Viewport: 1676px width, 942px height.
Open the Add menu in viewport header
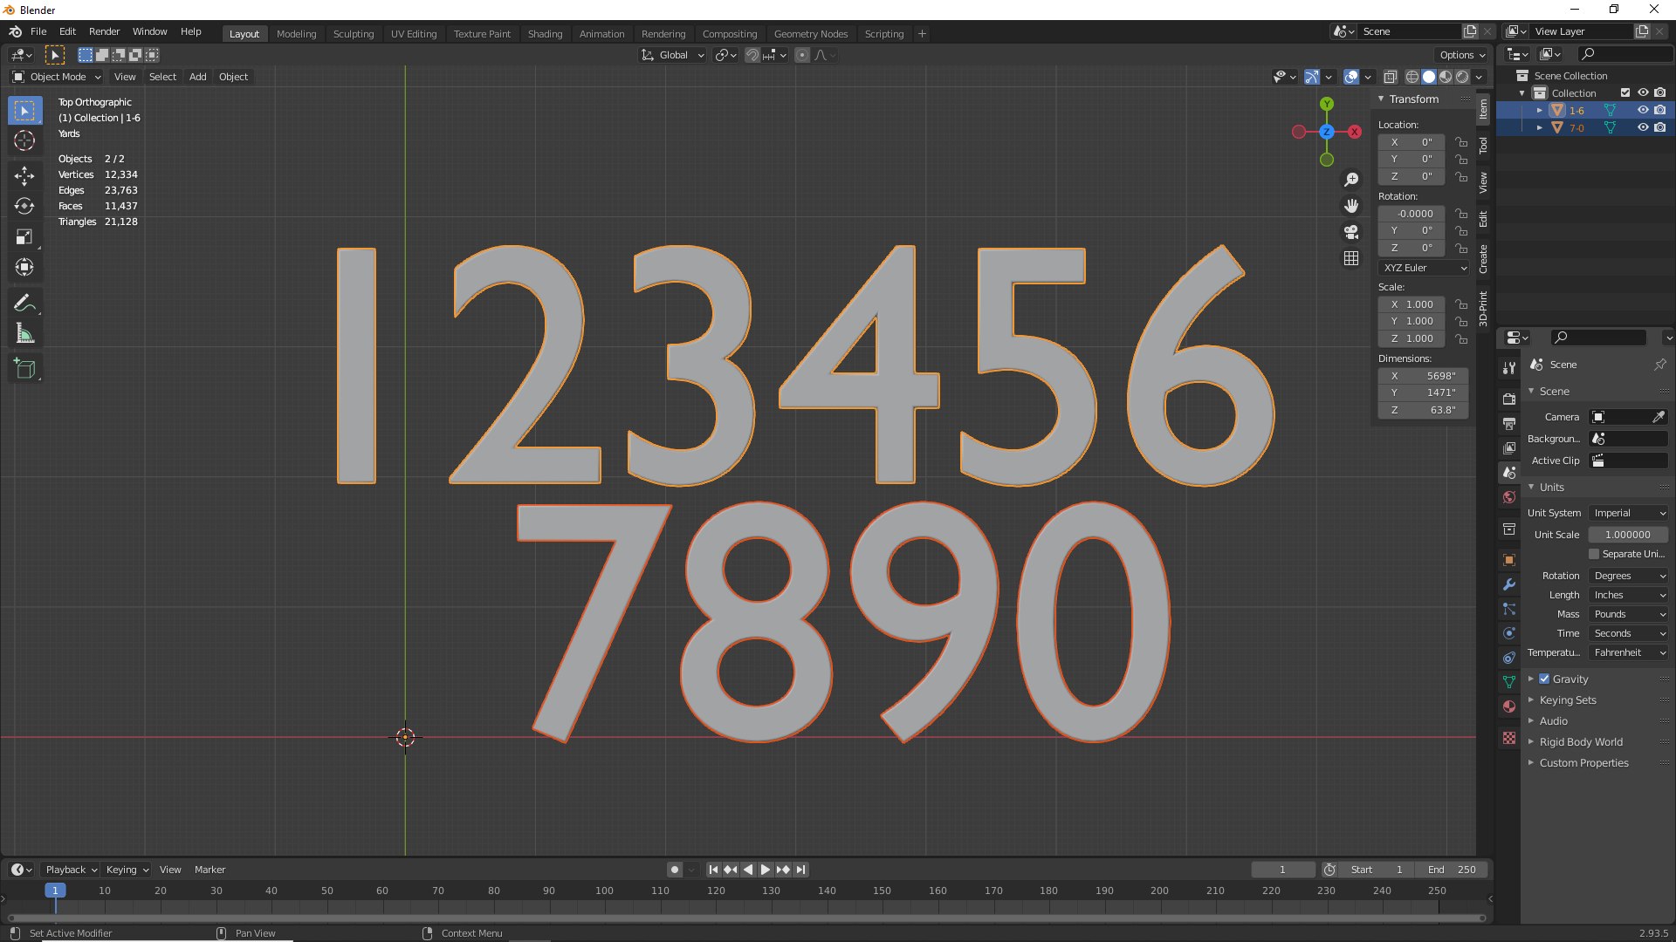coord(198,77)
